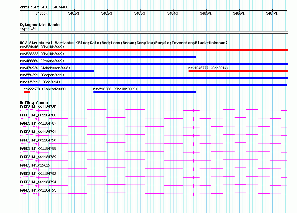Viewport: 297px width, 213px height.
Task: Select transcript PARD3|NM_001184791
Action: [38, 132]
